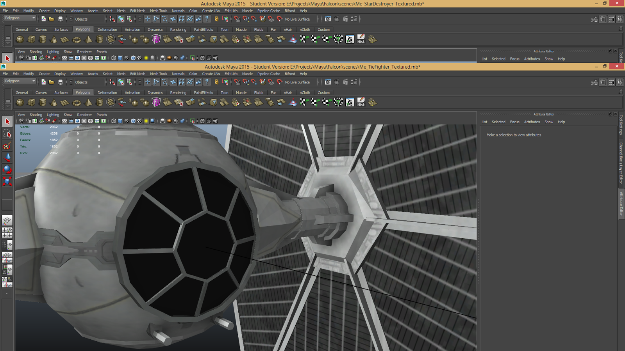Activate the Select tool in the TieFighter toolbox
Image resolution: width=625 pixels, height=351 pixels.
7,122
